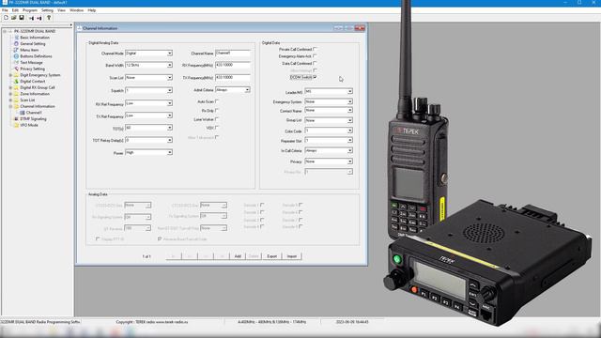Click the New file toolbar icon
601x338 pixels.
coord(6,18)
